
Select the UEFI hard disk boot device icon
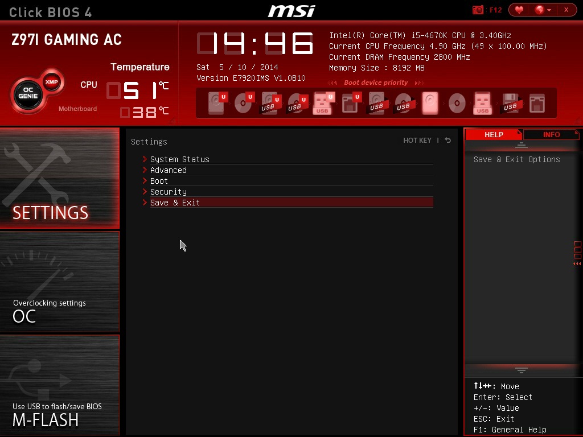[217, 103]
